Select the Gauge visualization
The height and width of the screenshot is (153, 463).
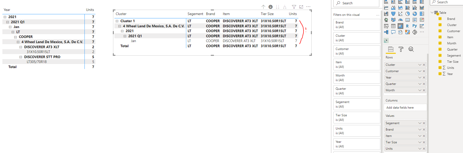click(400, 20)
